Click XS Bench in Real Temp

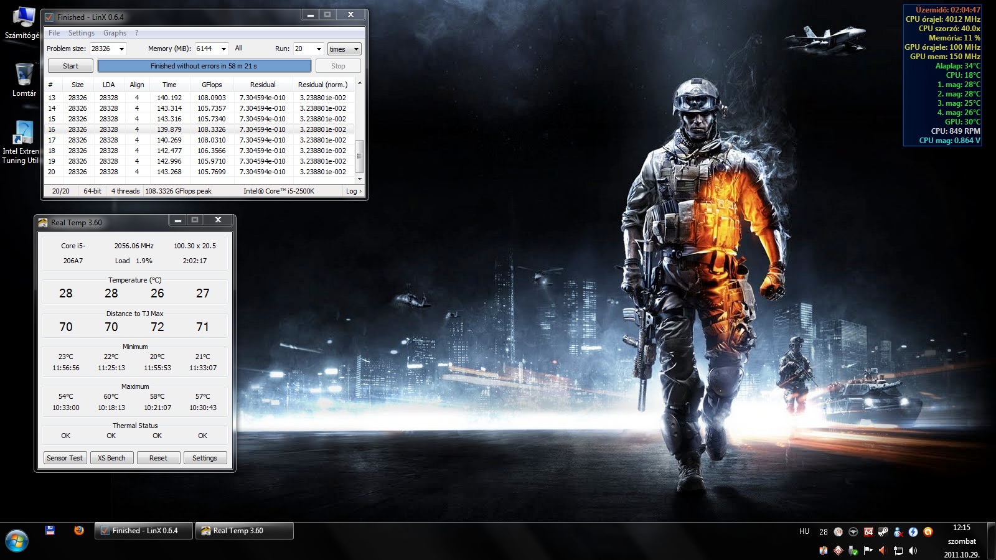(x=111, y=458)
